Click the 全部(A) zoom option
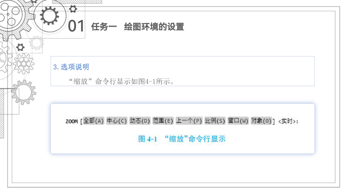 [94, 121]
